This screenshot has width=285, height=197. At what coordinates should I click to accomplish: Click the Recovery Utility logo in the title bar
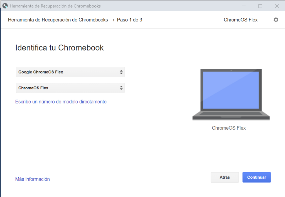click(x=5, y=5)
